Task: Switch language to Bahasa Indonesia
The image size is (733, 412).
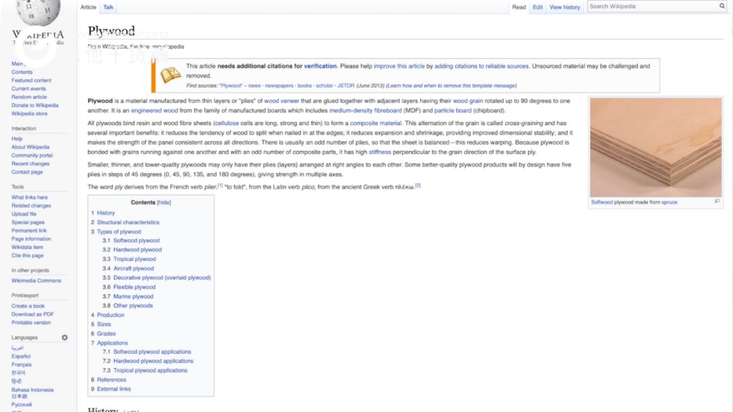Action: click(x=33, y=390)
